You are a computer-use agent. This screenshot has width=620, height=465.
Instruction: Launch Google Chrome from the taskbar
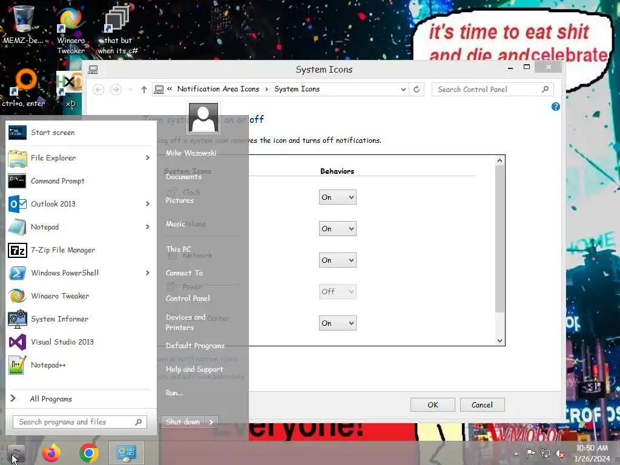(89, 453)
